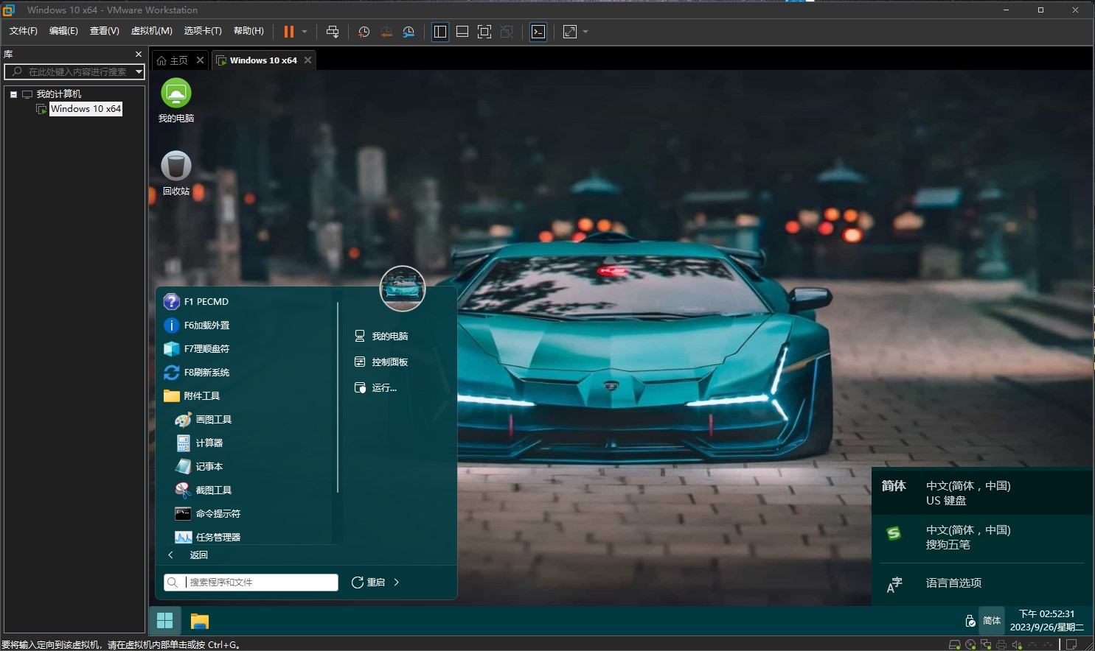Expand power options arrow beside 重启
Viewport: 1095px width, 651px height.
pyautogui.click(x=397, y=583)
